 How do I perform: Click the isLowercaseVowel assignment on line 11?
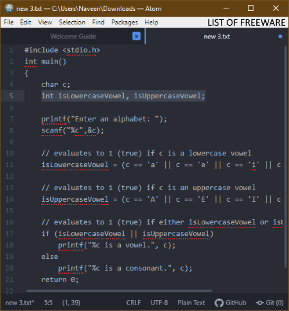coord(161,164)
